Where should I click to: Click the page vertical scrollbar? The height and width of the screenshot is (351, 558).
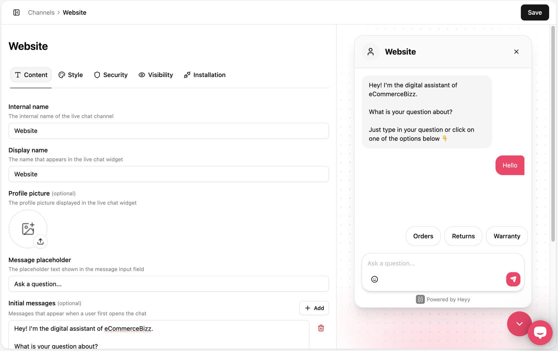553,133
